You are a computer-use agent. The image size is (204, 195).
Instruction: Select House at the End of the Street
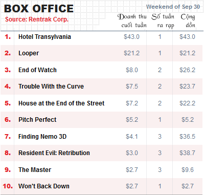click(61, 103)
